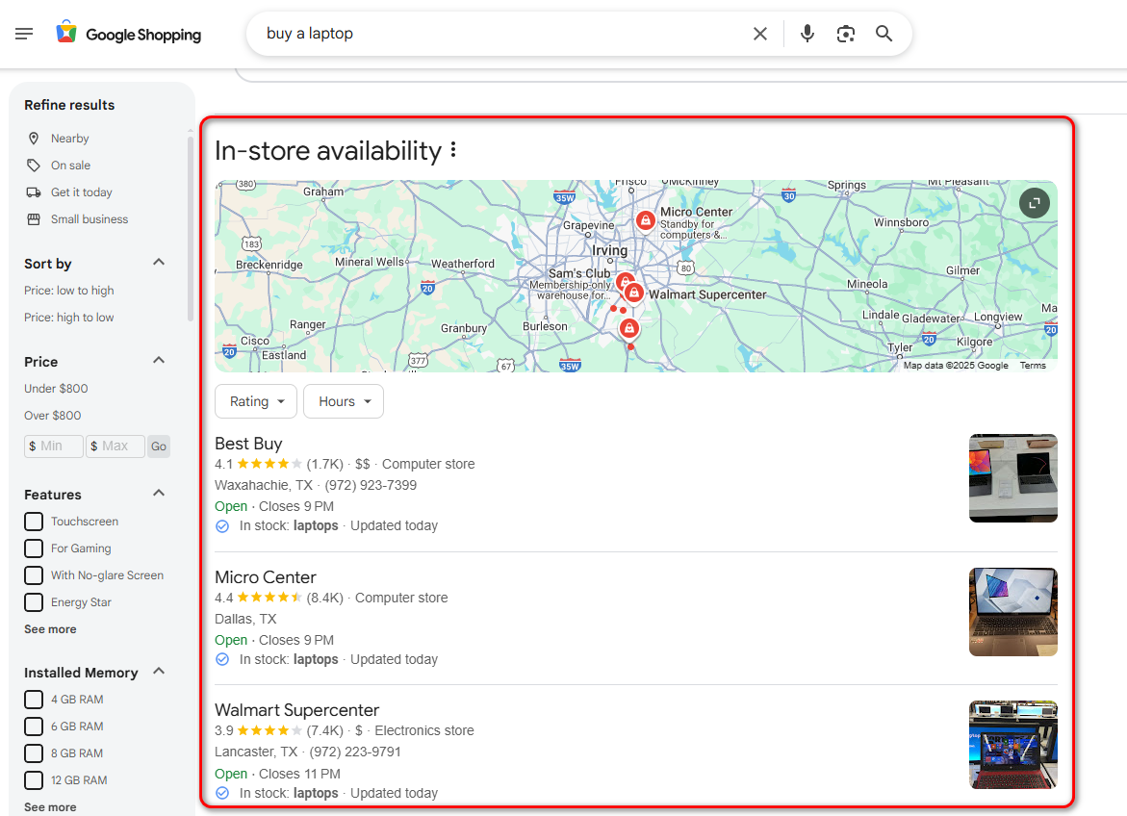Toggle the For Gaming checkbox
Viewport: 1127px width, 816px height.
(34, 548)
